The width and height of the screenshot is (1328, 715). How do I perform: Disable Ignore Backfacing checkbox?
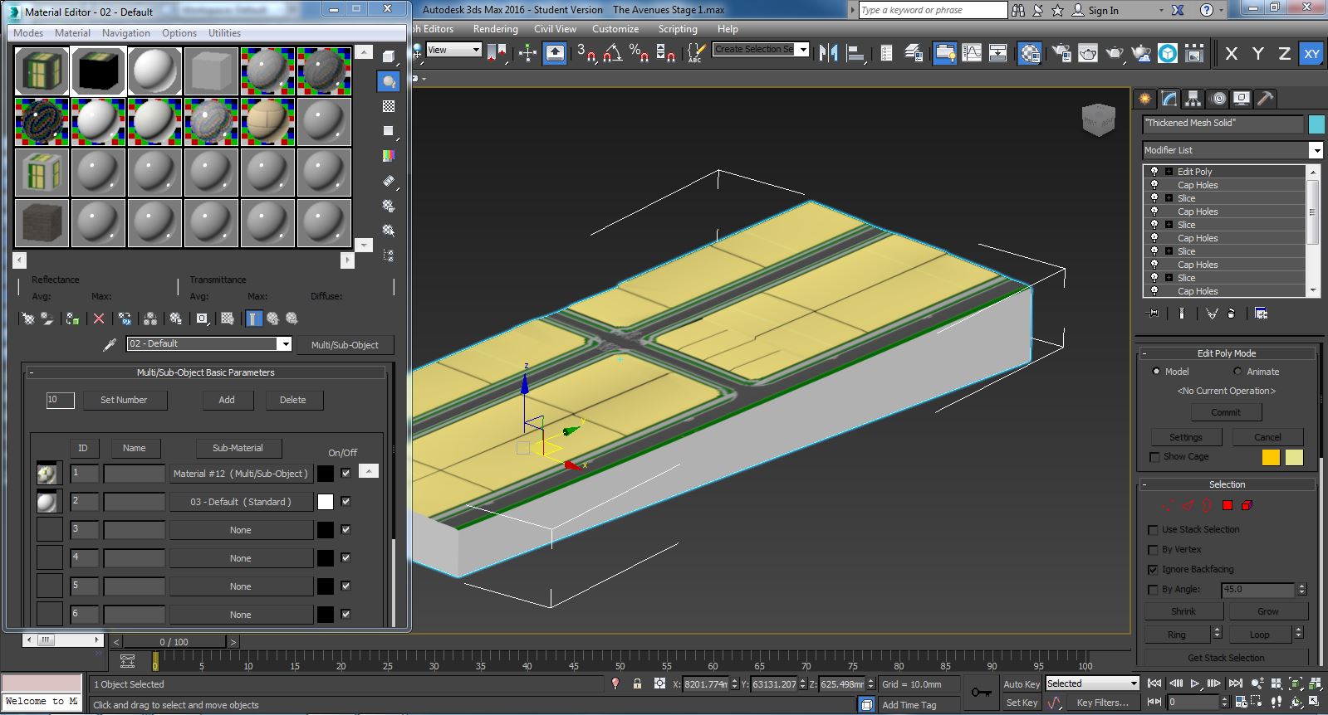pyautogui.click(x=1153, y=570)
